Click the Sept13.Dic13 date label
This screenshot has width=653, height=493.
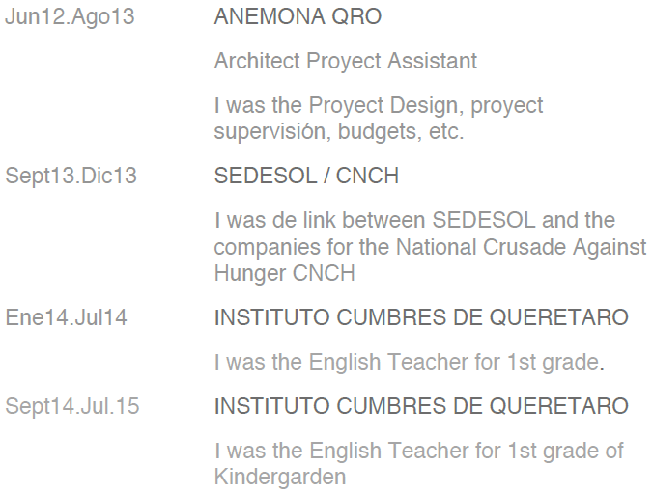[x=71, y=177]
